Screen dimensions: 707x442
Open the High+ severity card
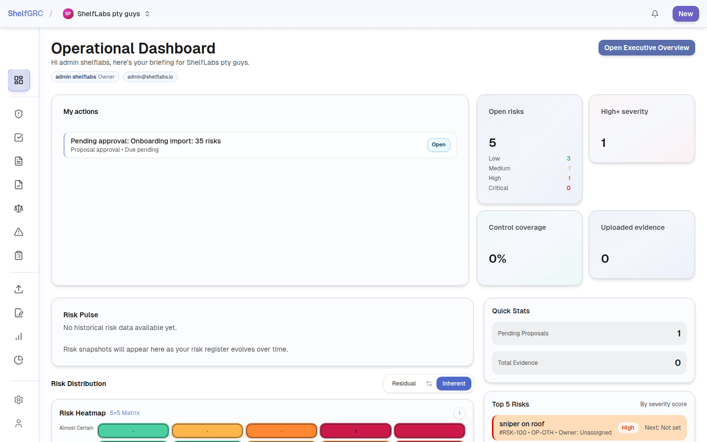[x=642, y=129]
